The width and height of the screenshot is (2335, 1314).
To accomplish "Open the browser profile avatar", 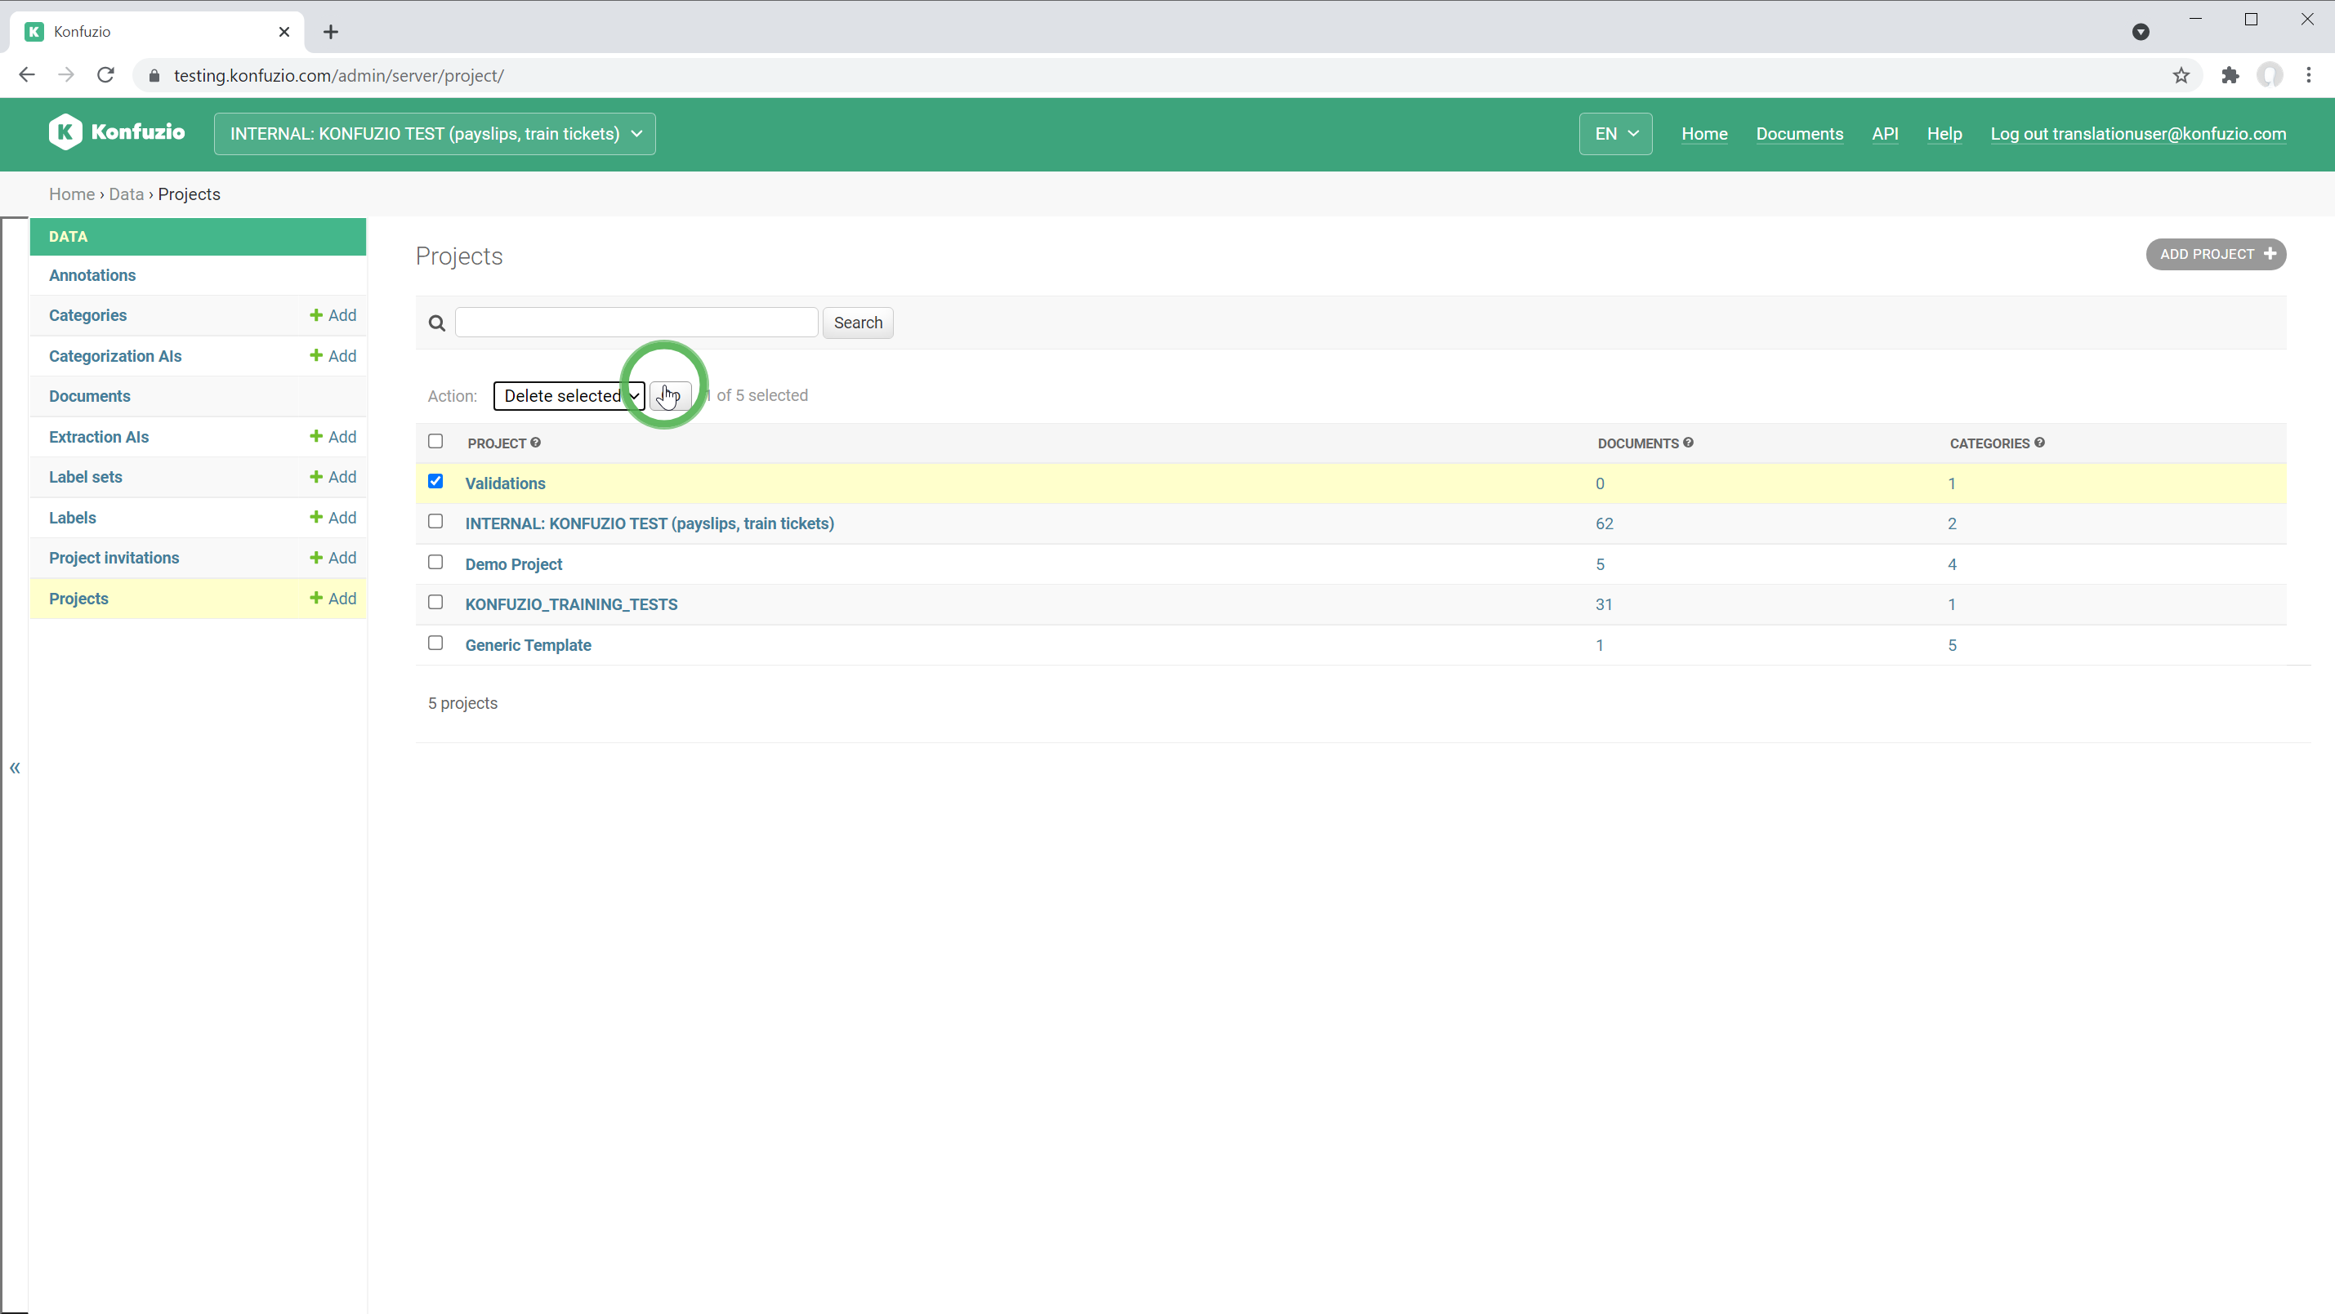I will point(2270,75).
